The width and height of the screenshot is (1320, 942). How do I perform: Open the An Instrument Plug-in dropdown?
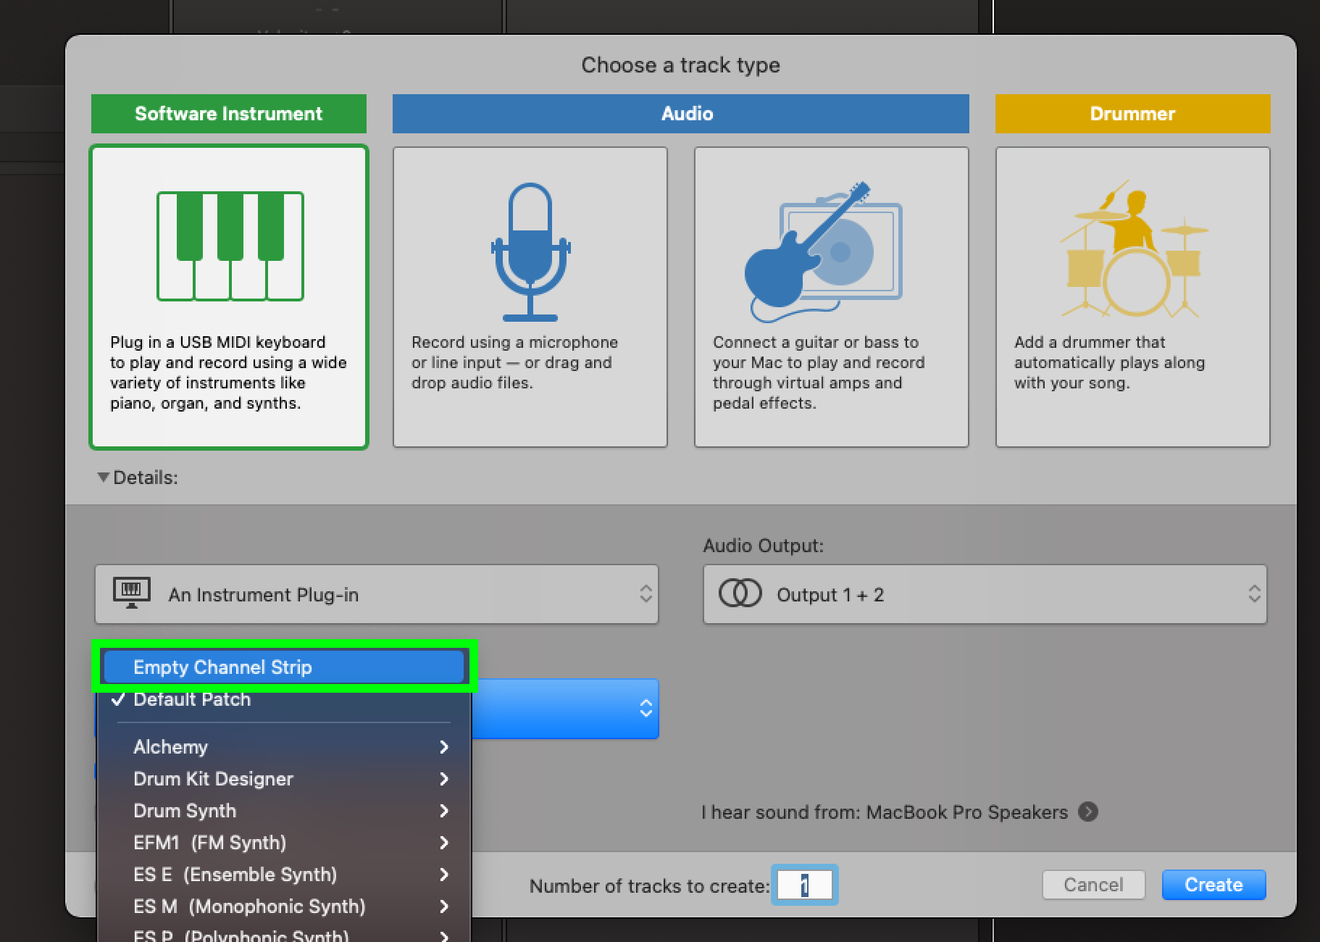coord(377,594)
